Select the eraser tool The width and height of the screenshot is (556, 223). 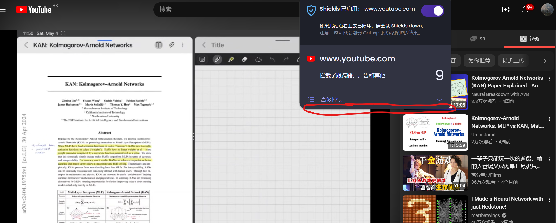[x=244, y=59]
